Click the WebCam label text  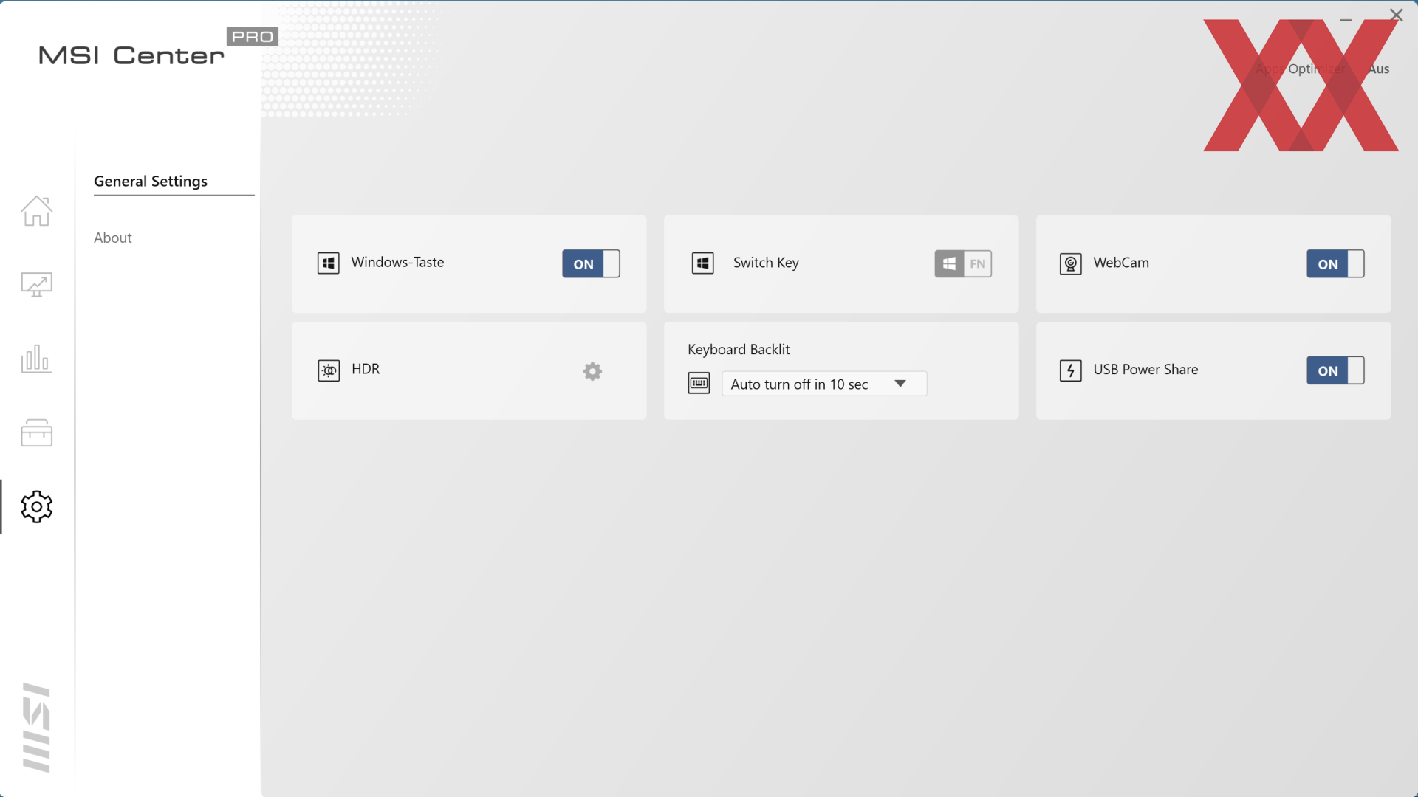(x=1121, y=263)
